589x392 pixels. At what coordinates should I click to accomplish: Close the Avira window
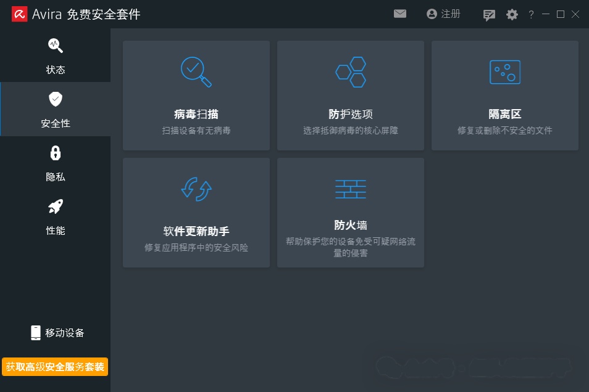pos(575,14)
